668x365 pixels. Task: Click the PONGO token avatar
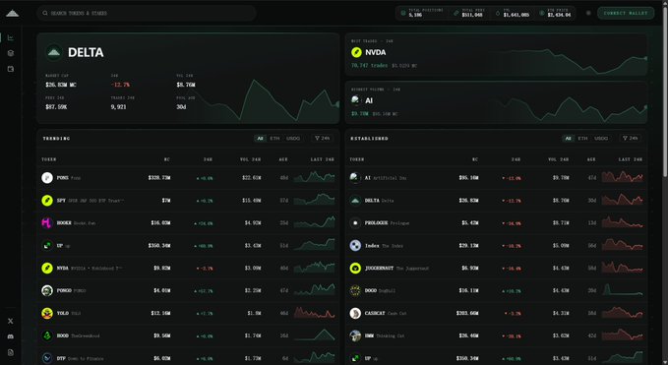pyautogui.click(x=47, y=290)
